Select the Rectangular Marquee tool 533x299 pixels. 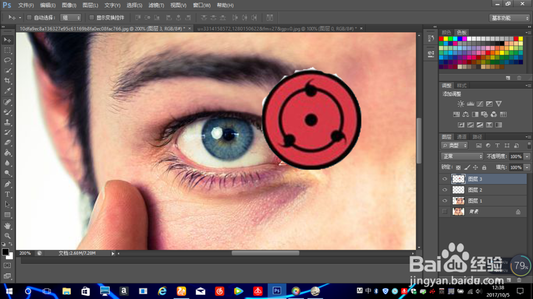tap(7, 50)
